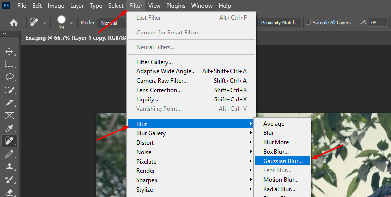Image resolution: width=391 pixels, height=197 pixels.
Task: Open Camera Raw Filter
Action: 192,81
